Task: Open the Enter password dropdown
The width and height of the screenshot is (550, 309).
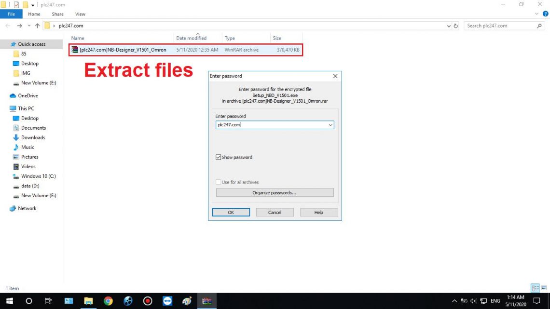Action: [331, 125]
